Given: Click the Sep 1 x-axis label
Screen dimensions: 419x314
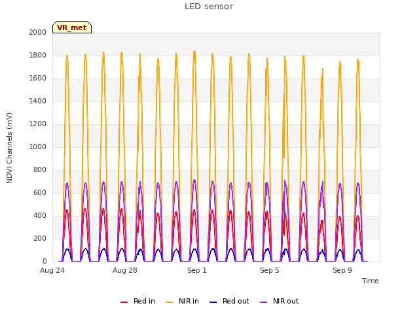Looking at the screenshot, I should pyautogui.click(x=197, y=270).
